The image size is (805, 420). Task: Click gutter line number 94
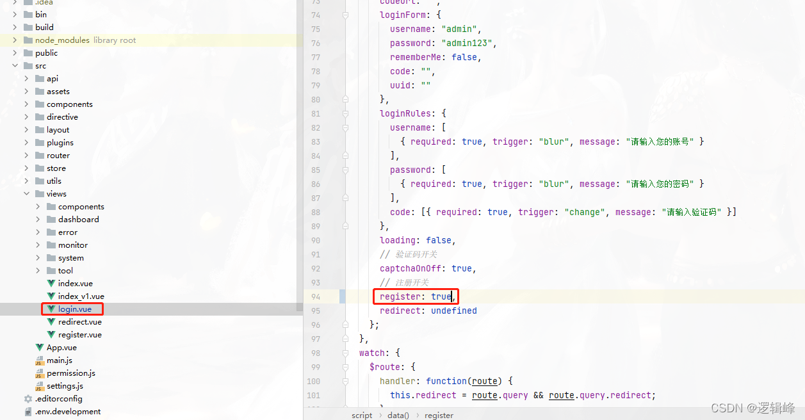click(x=316, y=296)
